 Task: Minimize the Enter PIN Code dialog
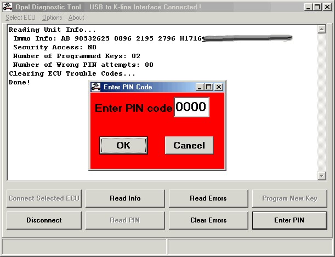(x=200, y=87)
